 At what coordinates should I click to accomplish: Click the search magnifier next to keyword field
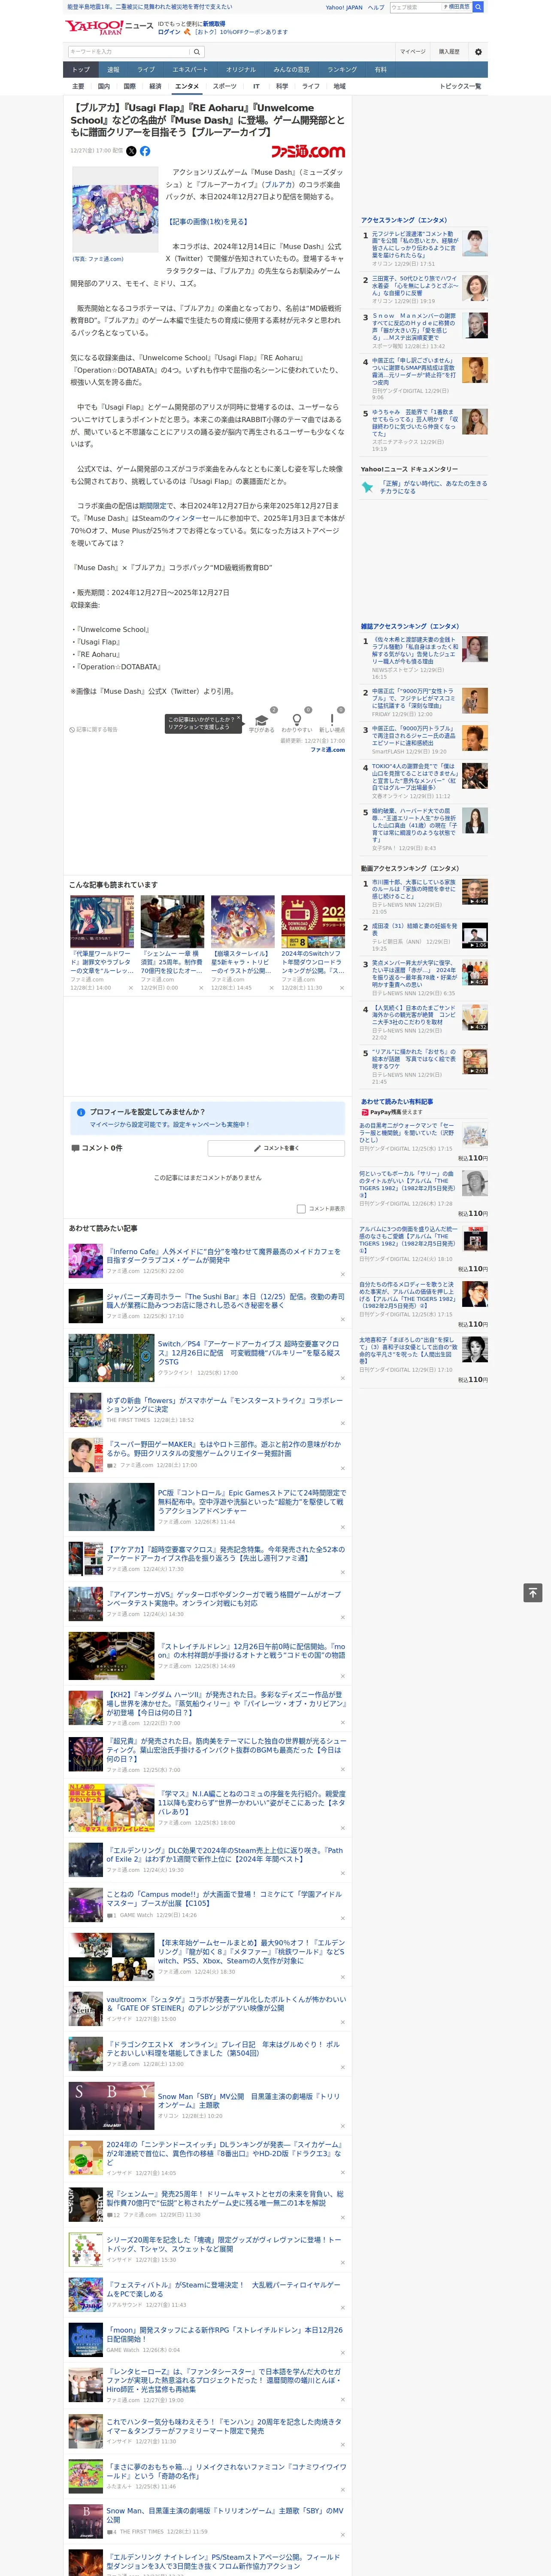(x=197, y=52)
